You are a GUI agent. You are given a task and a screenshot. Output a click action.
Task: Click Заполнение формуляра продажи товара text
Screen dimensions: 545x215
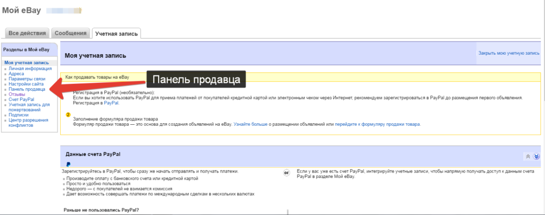tap(115, 119)
